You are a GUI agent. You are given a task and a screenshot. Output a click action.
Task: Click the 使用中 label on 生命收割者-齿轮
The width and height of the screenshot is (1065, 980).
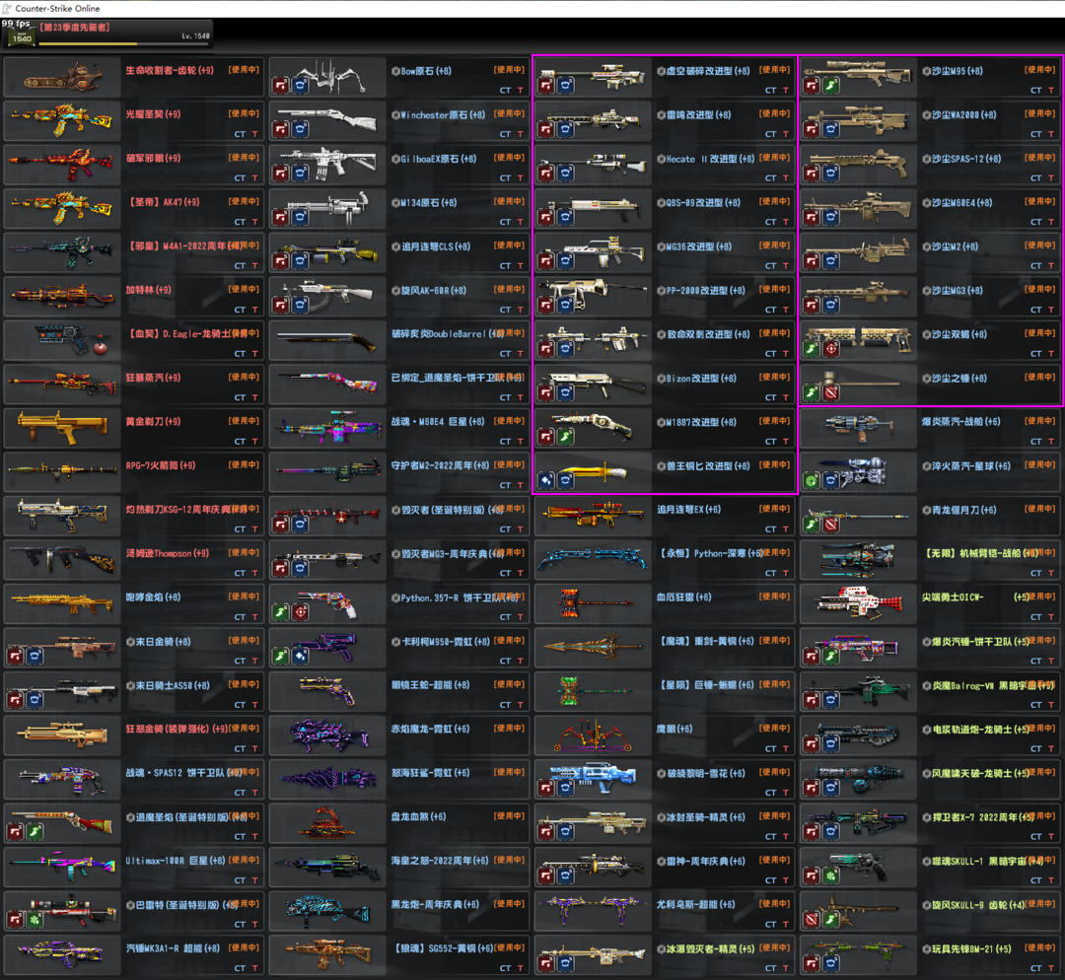tap(244, 70)
